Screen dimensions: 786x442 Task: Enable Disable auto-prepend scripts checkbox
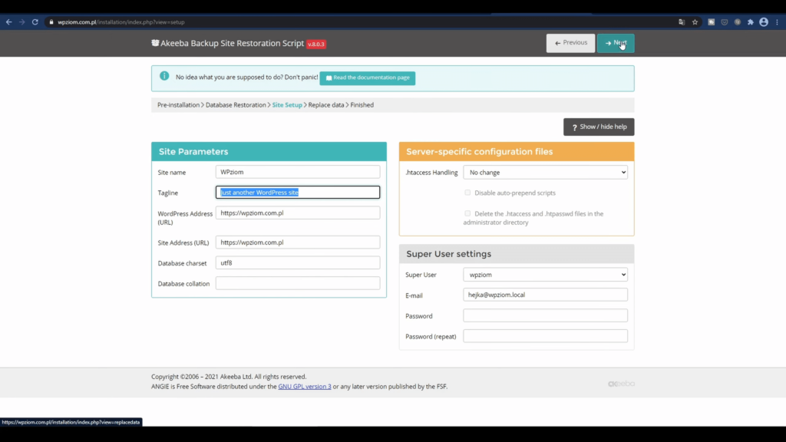[467, 193]
